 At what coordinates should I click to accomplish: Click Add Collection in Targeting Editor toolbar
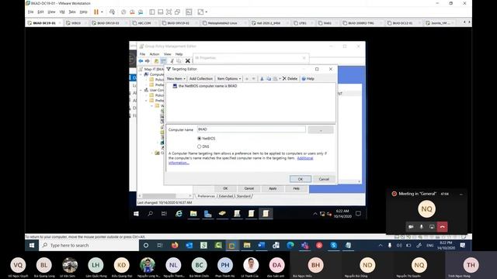click(200, 78)
